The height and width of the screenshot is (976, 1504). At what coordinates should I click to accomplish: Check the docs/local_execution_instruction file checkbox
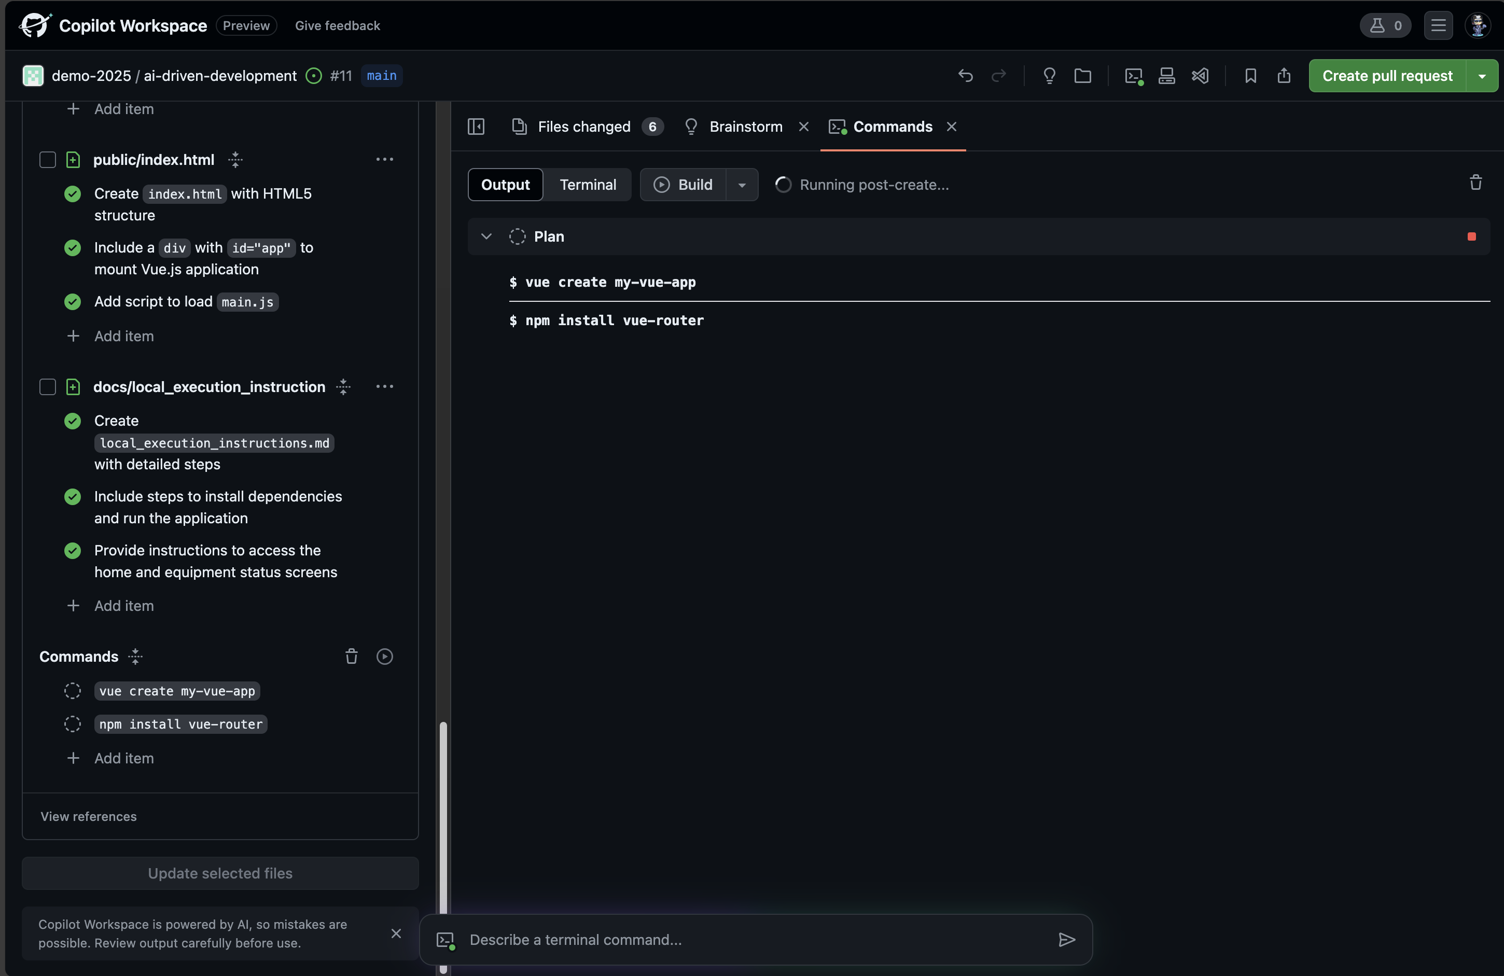tap(47, 386)
